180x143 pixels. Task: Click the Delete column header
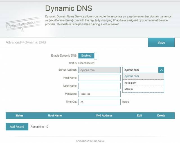pyautogui.click(x=161, y=115)
